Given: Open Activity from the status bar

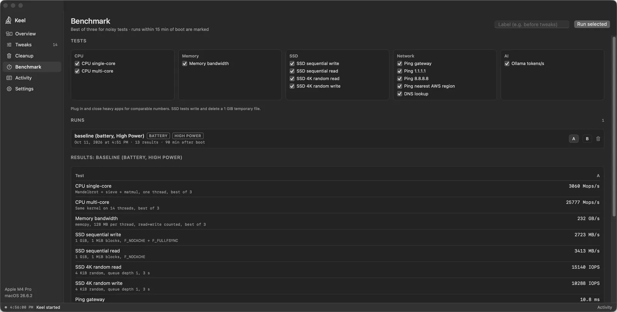Looking at the screenshot, I should pos(604,307).
